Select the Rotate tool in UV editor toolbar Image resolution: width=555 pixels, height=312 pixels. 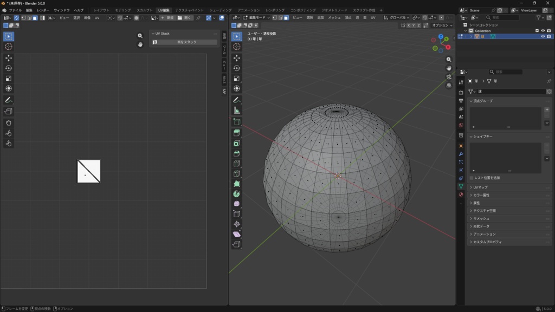[9, 68]
